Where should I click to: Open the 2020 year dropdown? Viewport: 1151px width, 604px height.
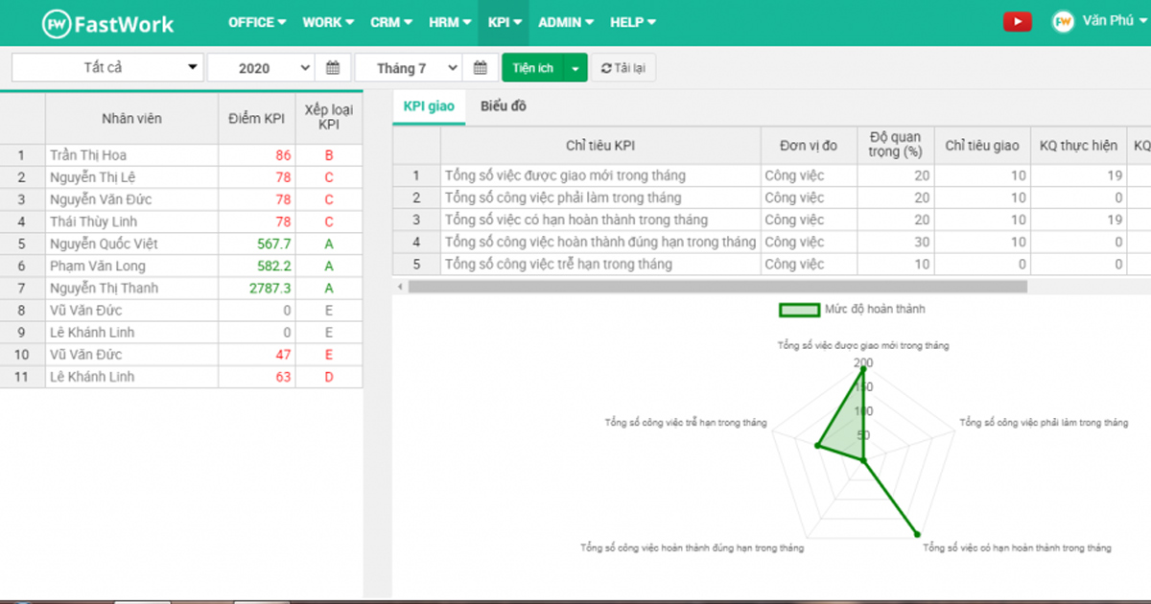(x=261, y=68)
